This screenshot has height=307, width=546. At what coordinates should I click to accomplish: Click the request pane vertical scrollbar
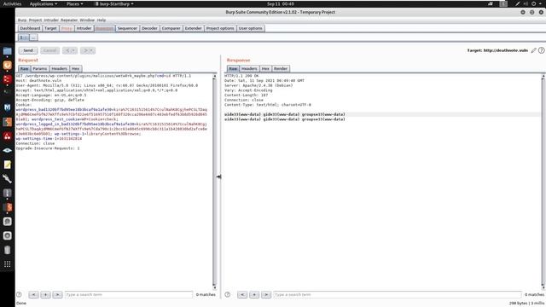214,181
